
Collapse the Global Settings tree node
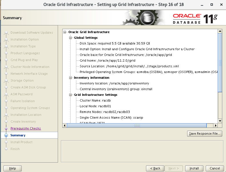(70, 38)
